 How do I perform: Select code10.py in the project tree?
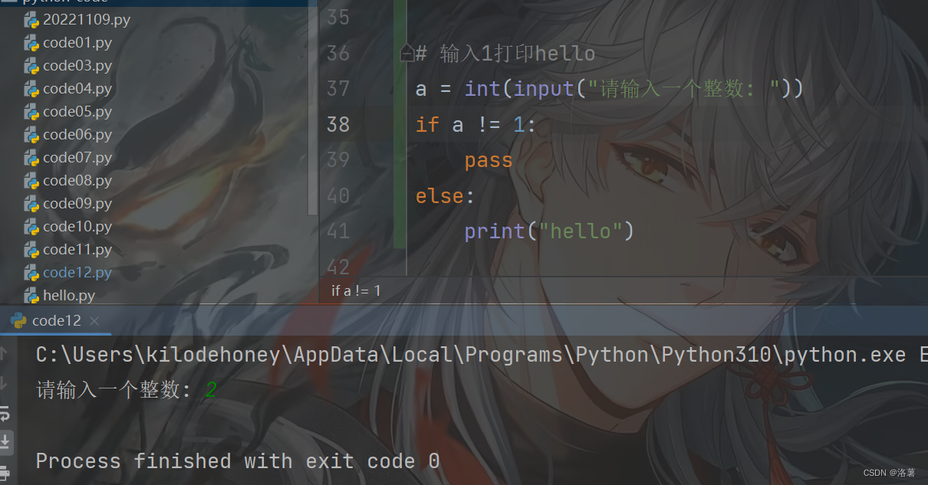click(77, 227)
